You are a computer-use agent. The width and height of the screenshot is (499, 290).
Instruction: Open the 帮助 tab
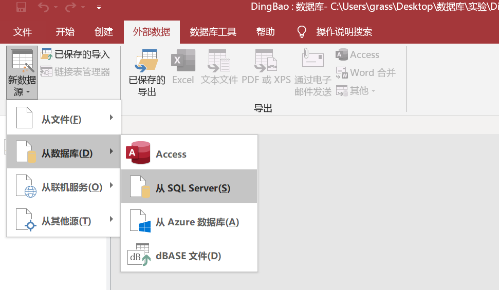265,32
